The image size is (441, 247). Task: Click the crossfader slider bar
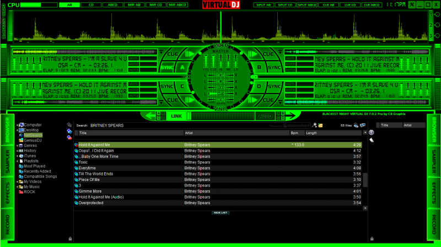(221, 116)
